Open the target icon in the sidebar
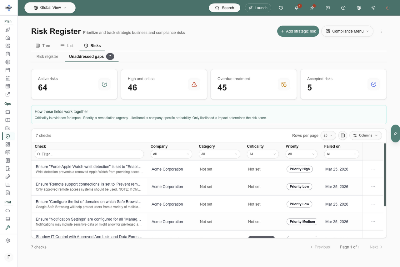The width and height of the screenshot is (400, 267). (x=8, y=62)
